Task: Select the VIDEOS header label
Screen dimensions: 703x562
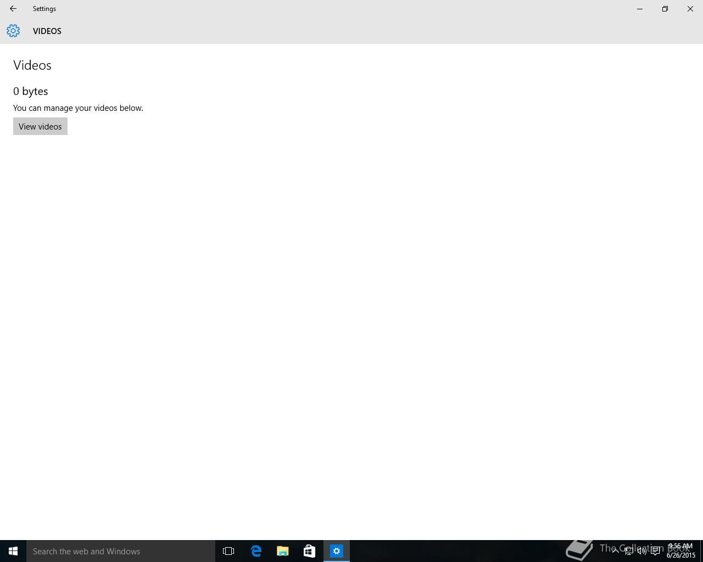Action: pyautogui.click(x=47, y=31)
